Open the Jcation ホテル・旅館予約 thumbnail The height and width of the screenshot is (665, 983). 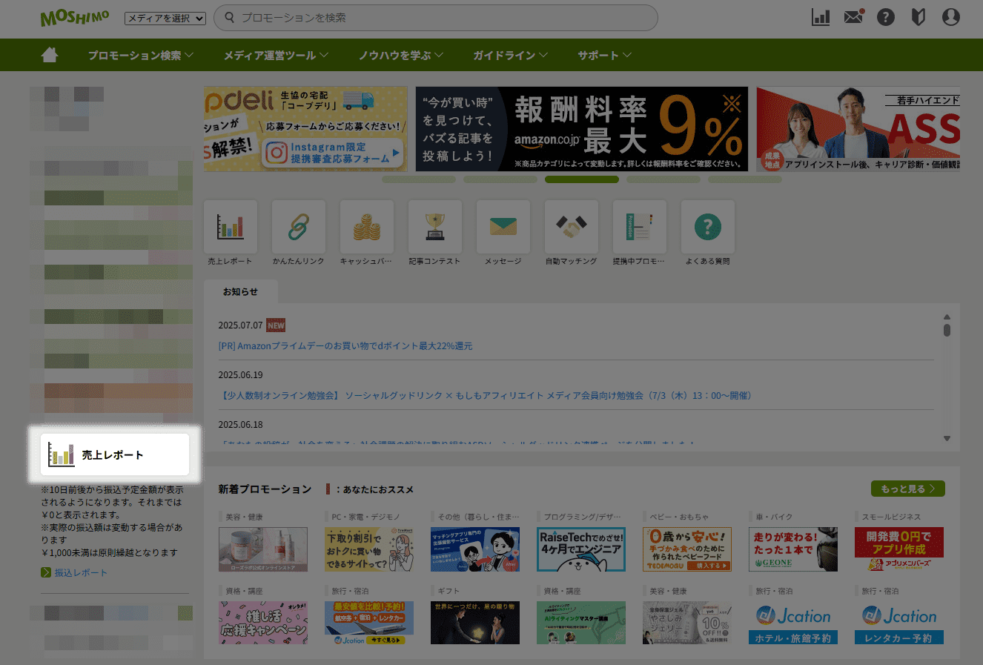793,623
